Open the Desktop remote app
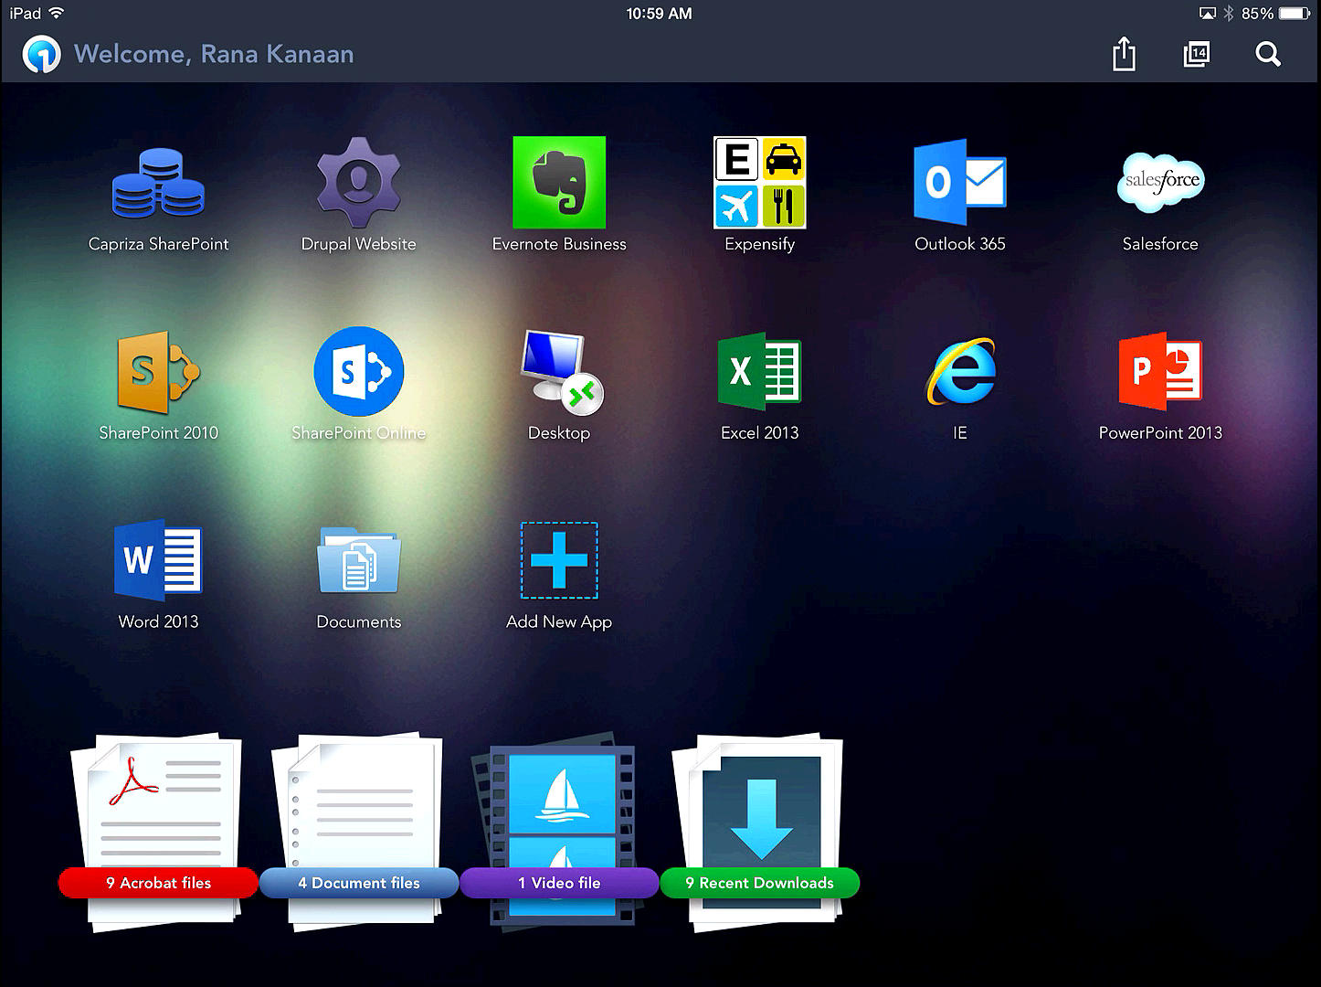This screenshot has width=1321, height=987. tap(559, 372)
